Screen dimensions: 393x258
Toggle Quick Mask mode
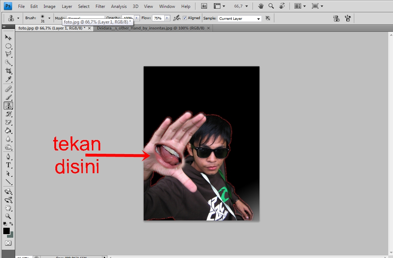8,243
